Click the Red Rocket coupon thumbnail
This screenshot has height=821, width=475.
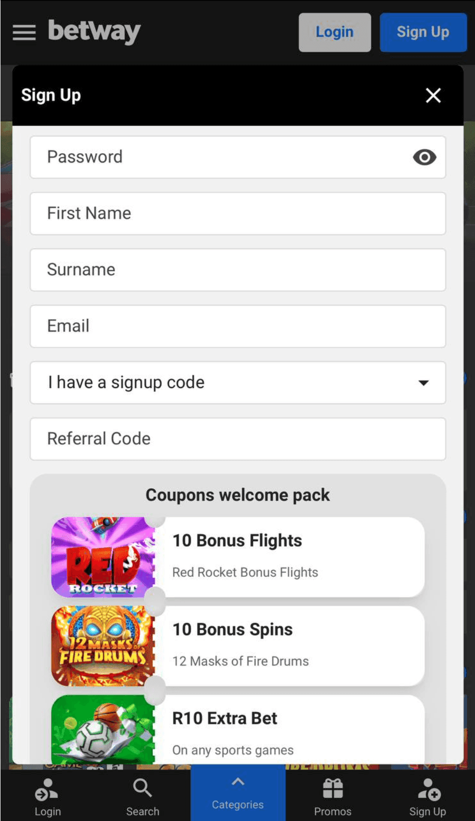pyautogui.click(x=102, y=557)
